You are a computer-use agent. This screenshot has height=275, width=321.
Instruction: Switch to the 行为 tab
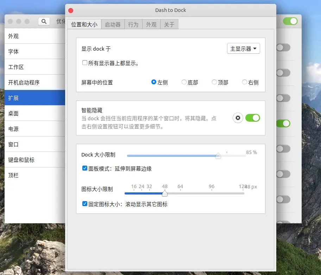[133, 24]
